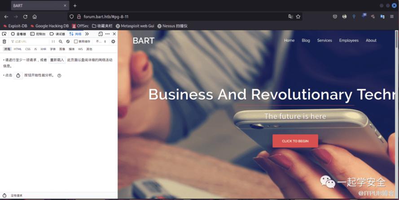
Task: Filter requests by CSS
Action: (28, 49)
